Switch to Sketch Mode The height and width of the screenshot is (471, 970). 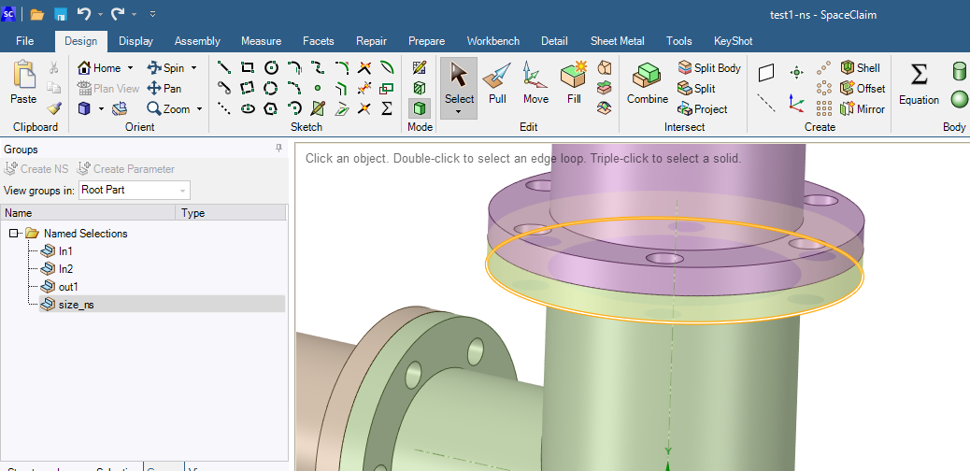point(420,67)
